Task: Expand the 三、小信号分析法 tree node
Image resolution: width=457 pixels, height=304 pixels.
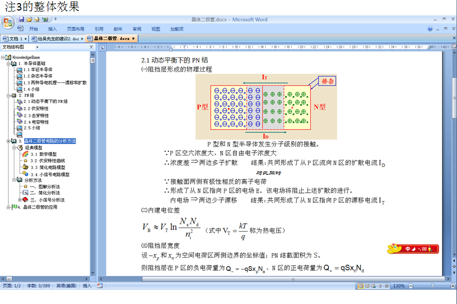Action: 20,200
